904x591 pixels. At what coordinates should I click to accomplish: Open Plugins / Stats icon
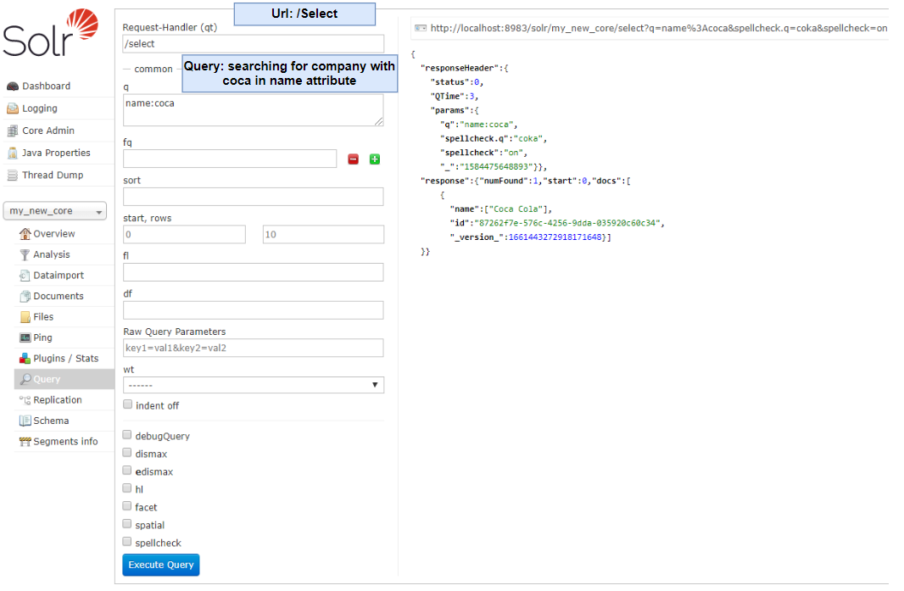pyautogui.click(x=25, y=359)
